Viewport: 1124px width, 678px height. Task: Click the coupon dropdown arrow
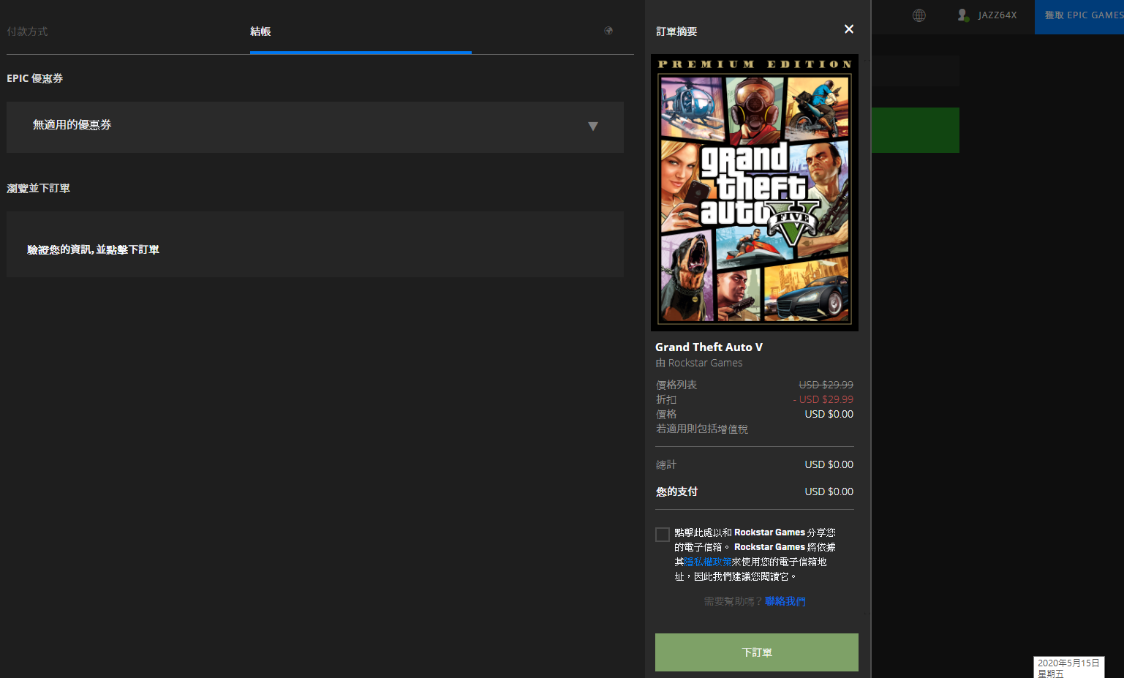593,127
